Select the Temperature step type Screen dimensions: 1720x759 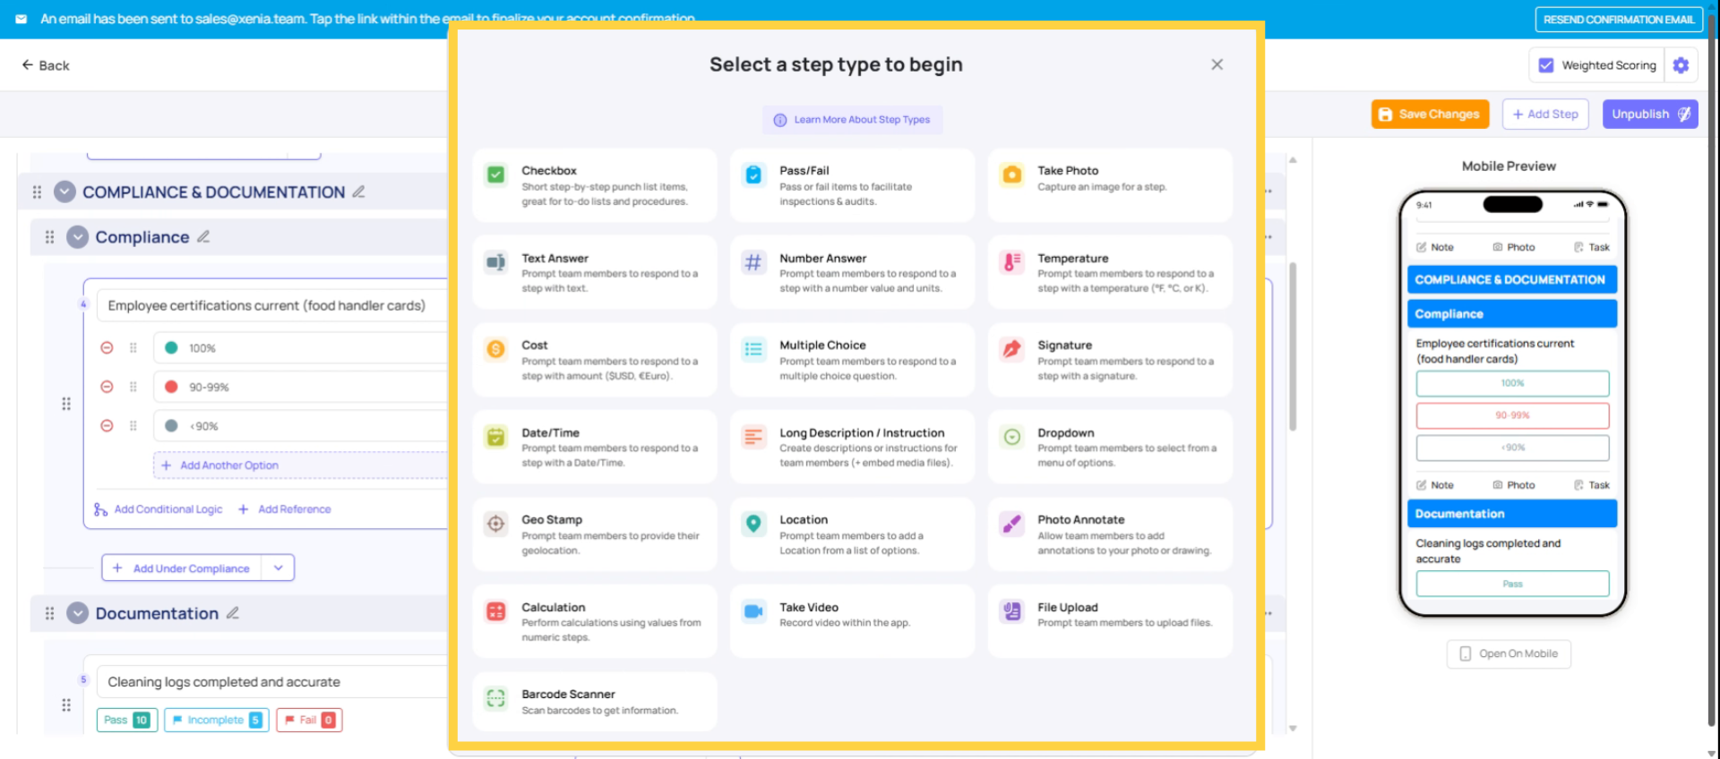tap(1110, 272)
